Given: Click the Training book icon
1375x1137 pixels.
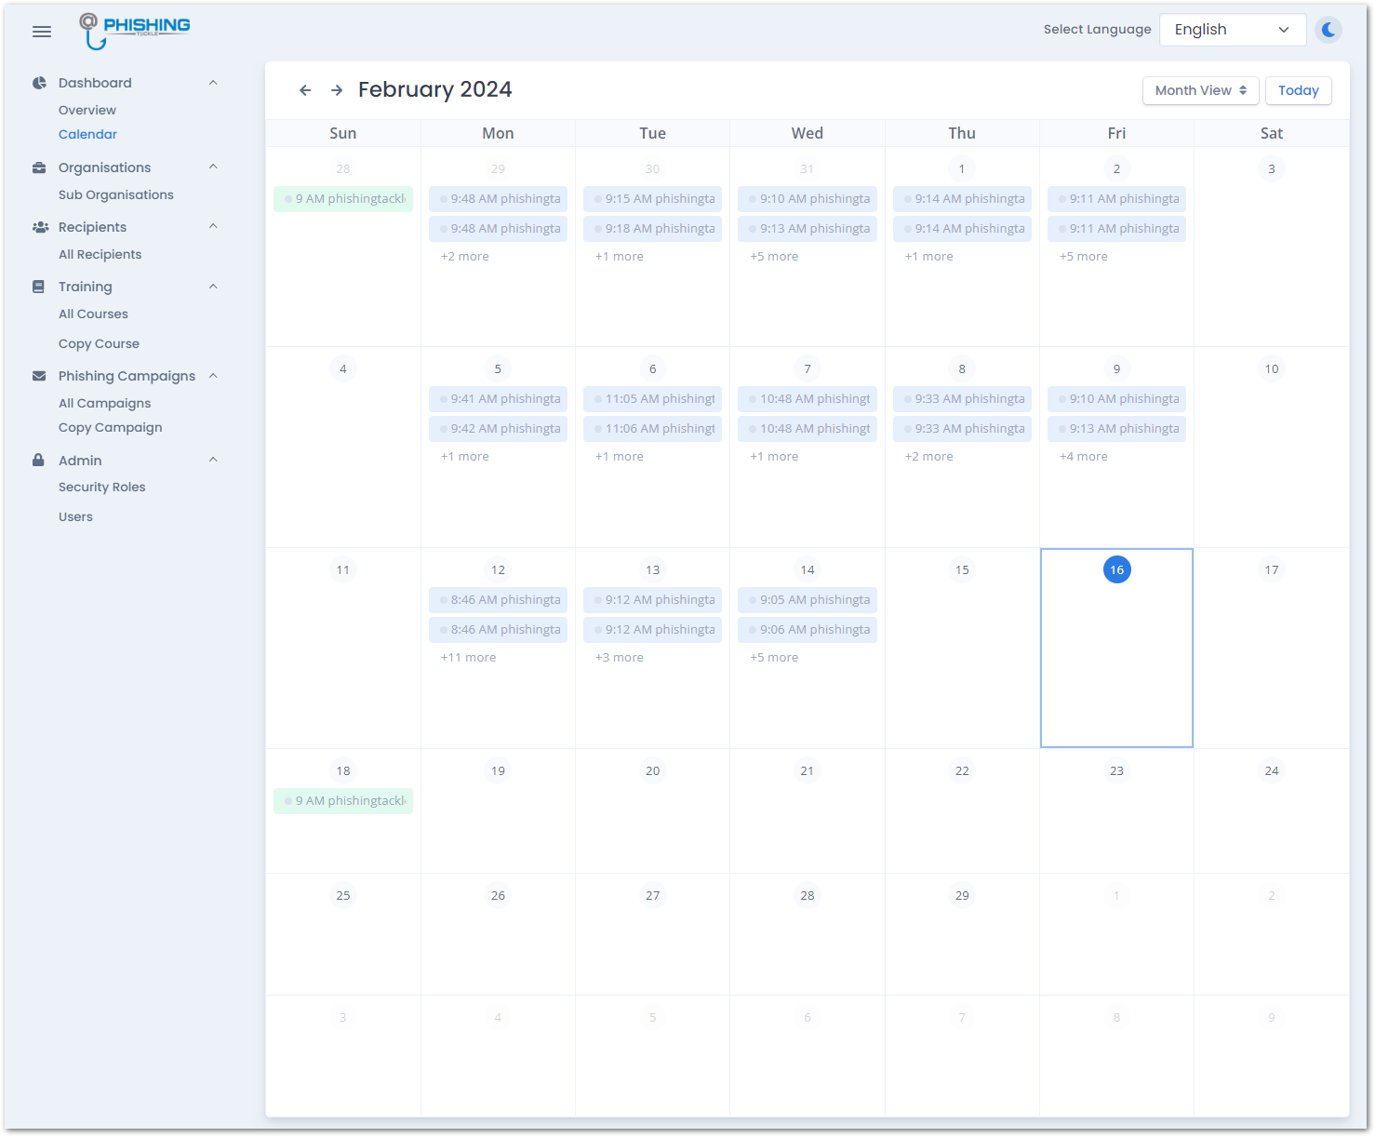Looking at the screenshot, I should coord(38,287).
